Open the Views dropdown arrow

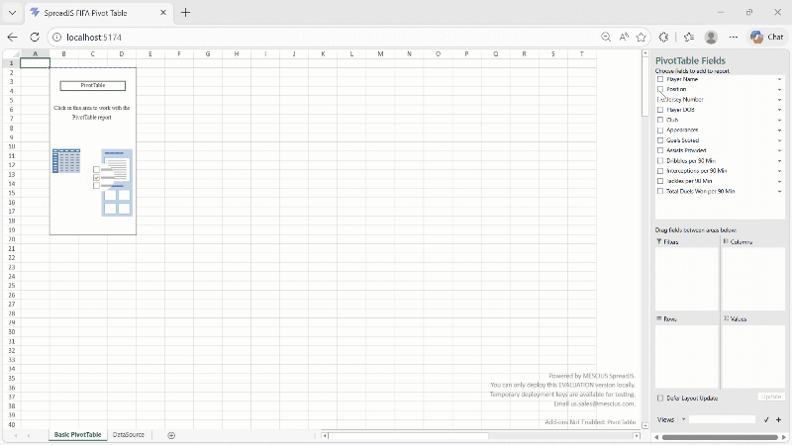coord(683,419)
